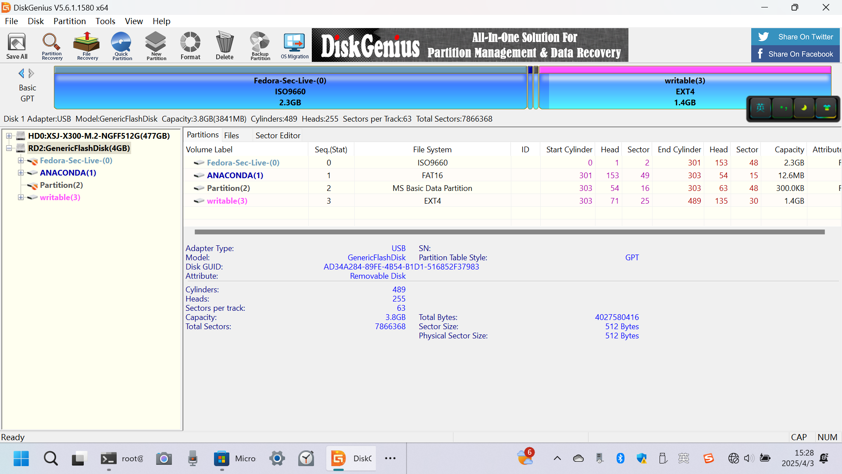Switch to the Sector Editor tab
The width and height of the screenshot is (842, 474).
(278, 136)
